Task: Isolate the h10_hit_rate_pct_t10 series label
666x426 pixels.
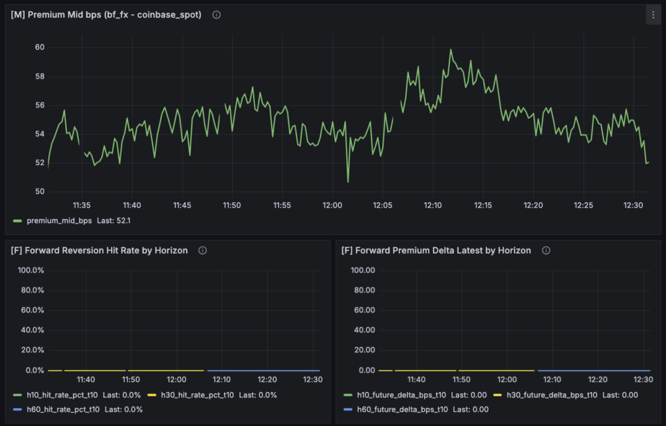Action: pyautogui.click(x=63, y=395)
